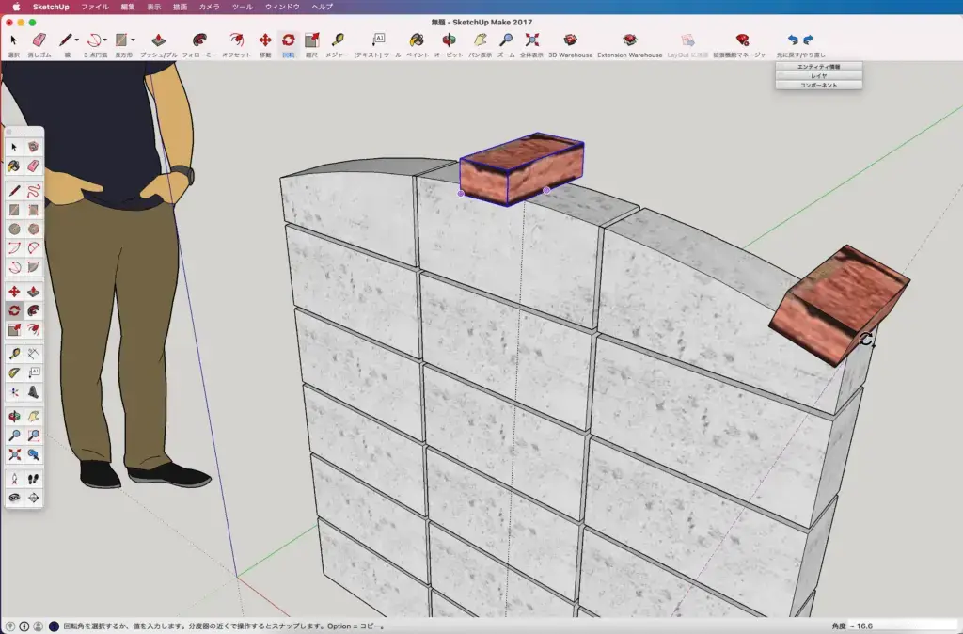Select the Make Component tool in the left palette
The image size is (963, 634).
tap(34, 147)
